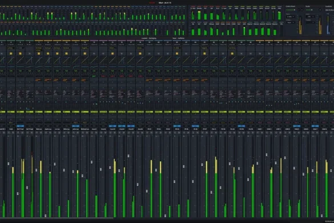Click the fader handle on GNR 2 channel
This screenshot has height=223, width=334.
[x=267, y=154]
